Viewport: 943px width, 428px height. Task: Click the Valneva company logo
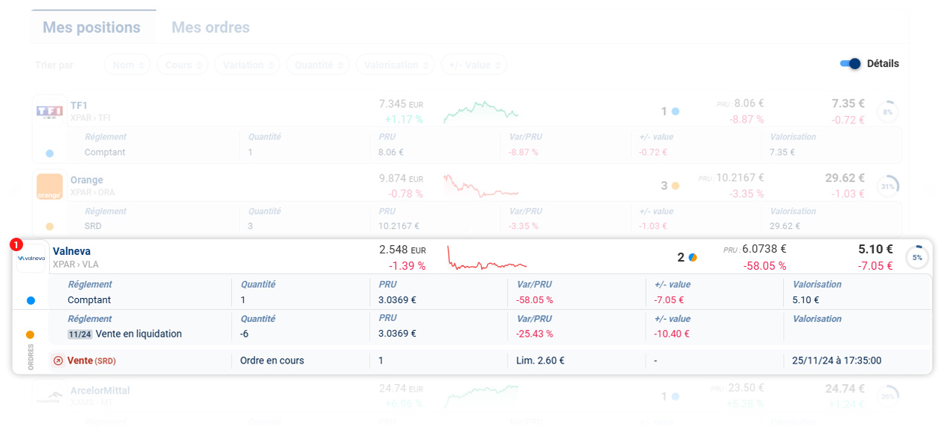31,258
